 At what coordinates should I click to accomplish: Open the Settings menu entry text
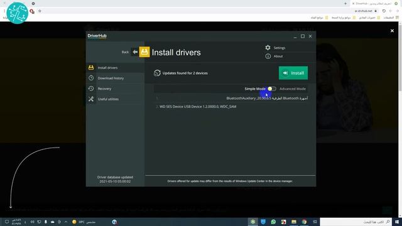[279, 48]
